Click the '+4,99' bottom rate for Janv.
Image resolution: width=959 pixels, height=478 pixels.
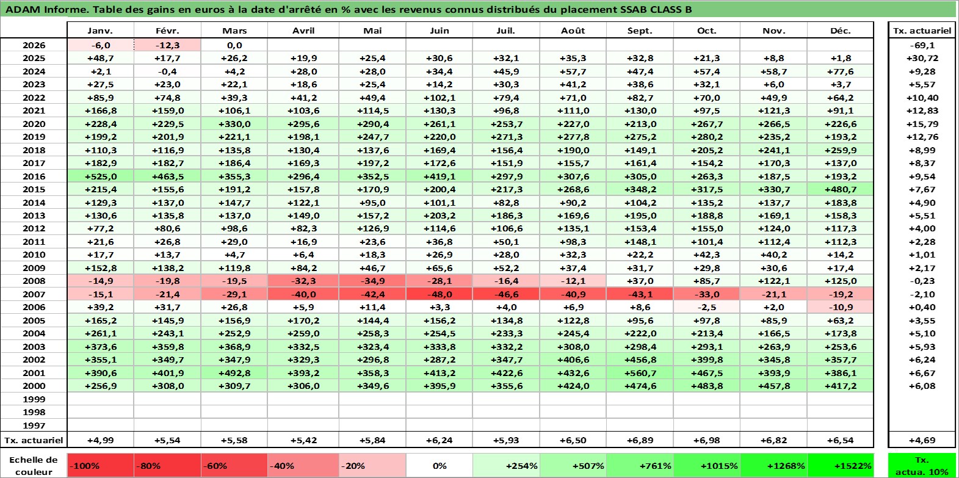tap(100, 440)
